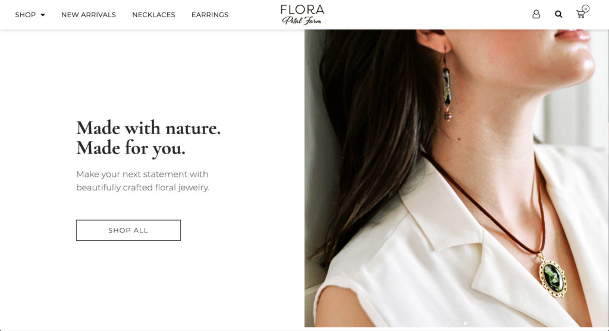Click the hero image of the woman
This screenshot has width=609, height=331.
[x=456, y=179]
